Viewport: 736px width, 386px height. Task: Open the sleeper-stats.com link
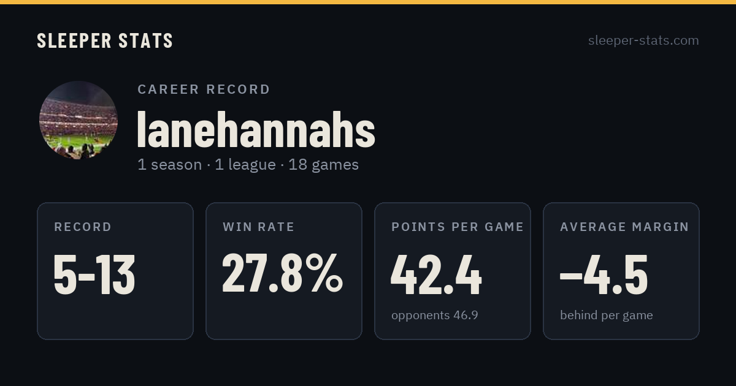click(643, 40)
